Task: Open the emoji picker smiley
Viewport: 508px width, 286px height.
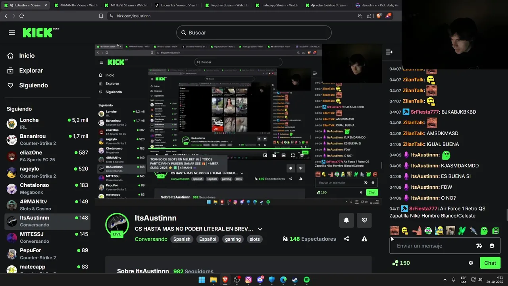Action: (492, 246)
